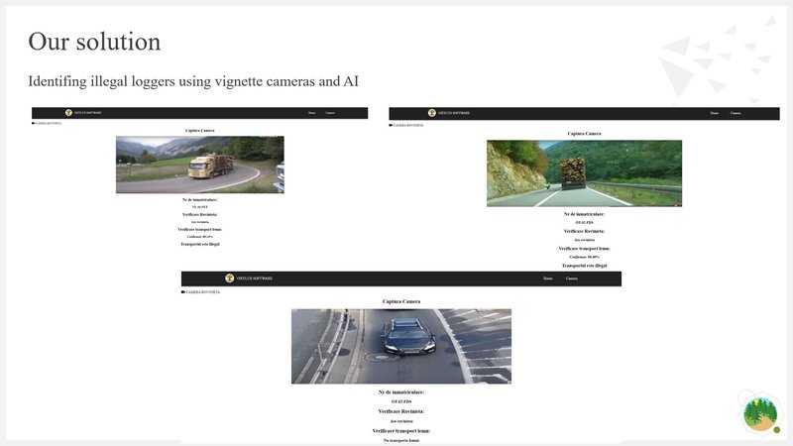The height and width of the screenshot is (446, 793).
Task: Click the log-loaded truck rear view image
Action: point(584,172)
